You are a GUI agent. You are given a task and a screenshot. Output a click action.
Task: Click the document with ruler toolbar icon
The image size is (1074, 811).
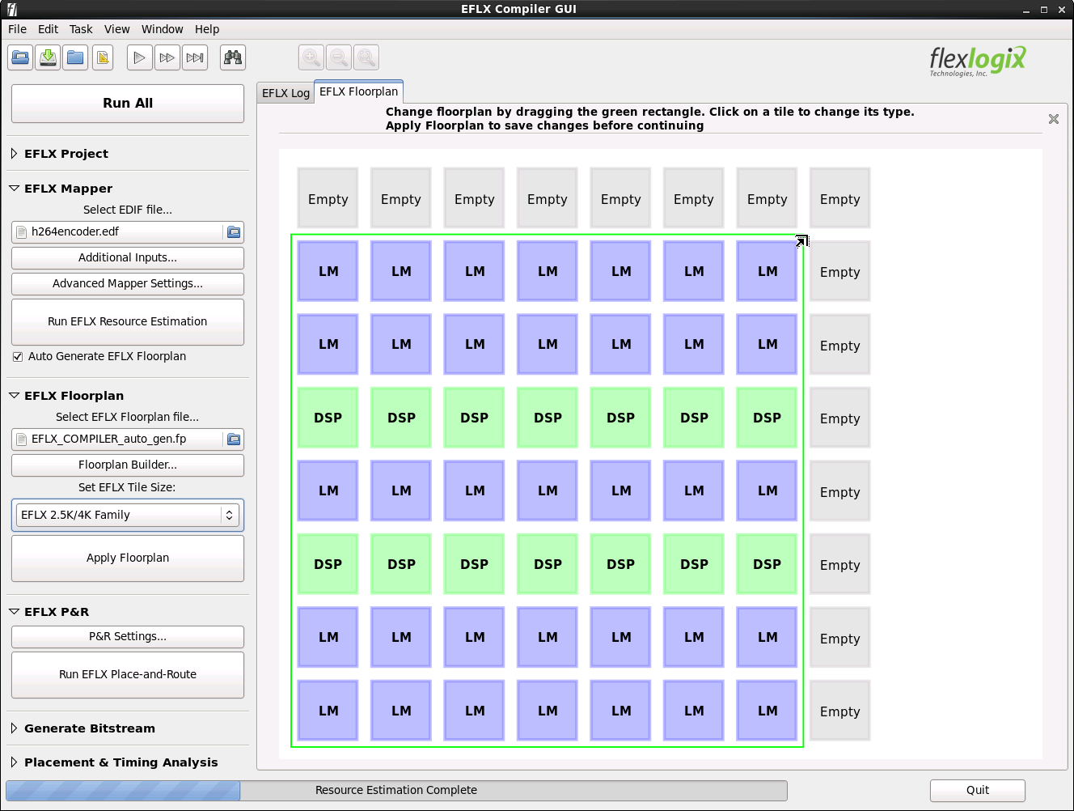[103, 57]
